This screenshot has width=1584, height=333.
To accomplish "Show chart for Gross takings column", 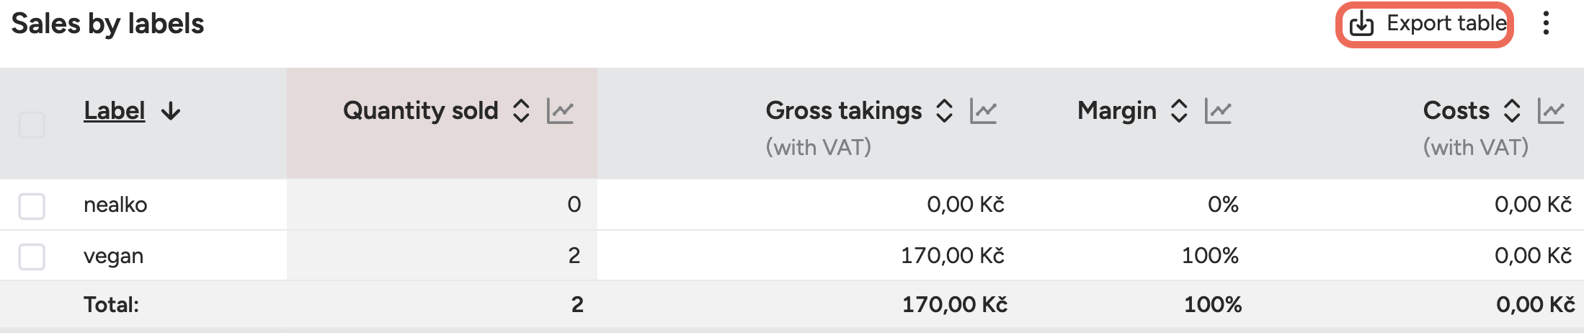I will (983, 111).
